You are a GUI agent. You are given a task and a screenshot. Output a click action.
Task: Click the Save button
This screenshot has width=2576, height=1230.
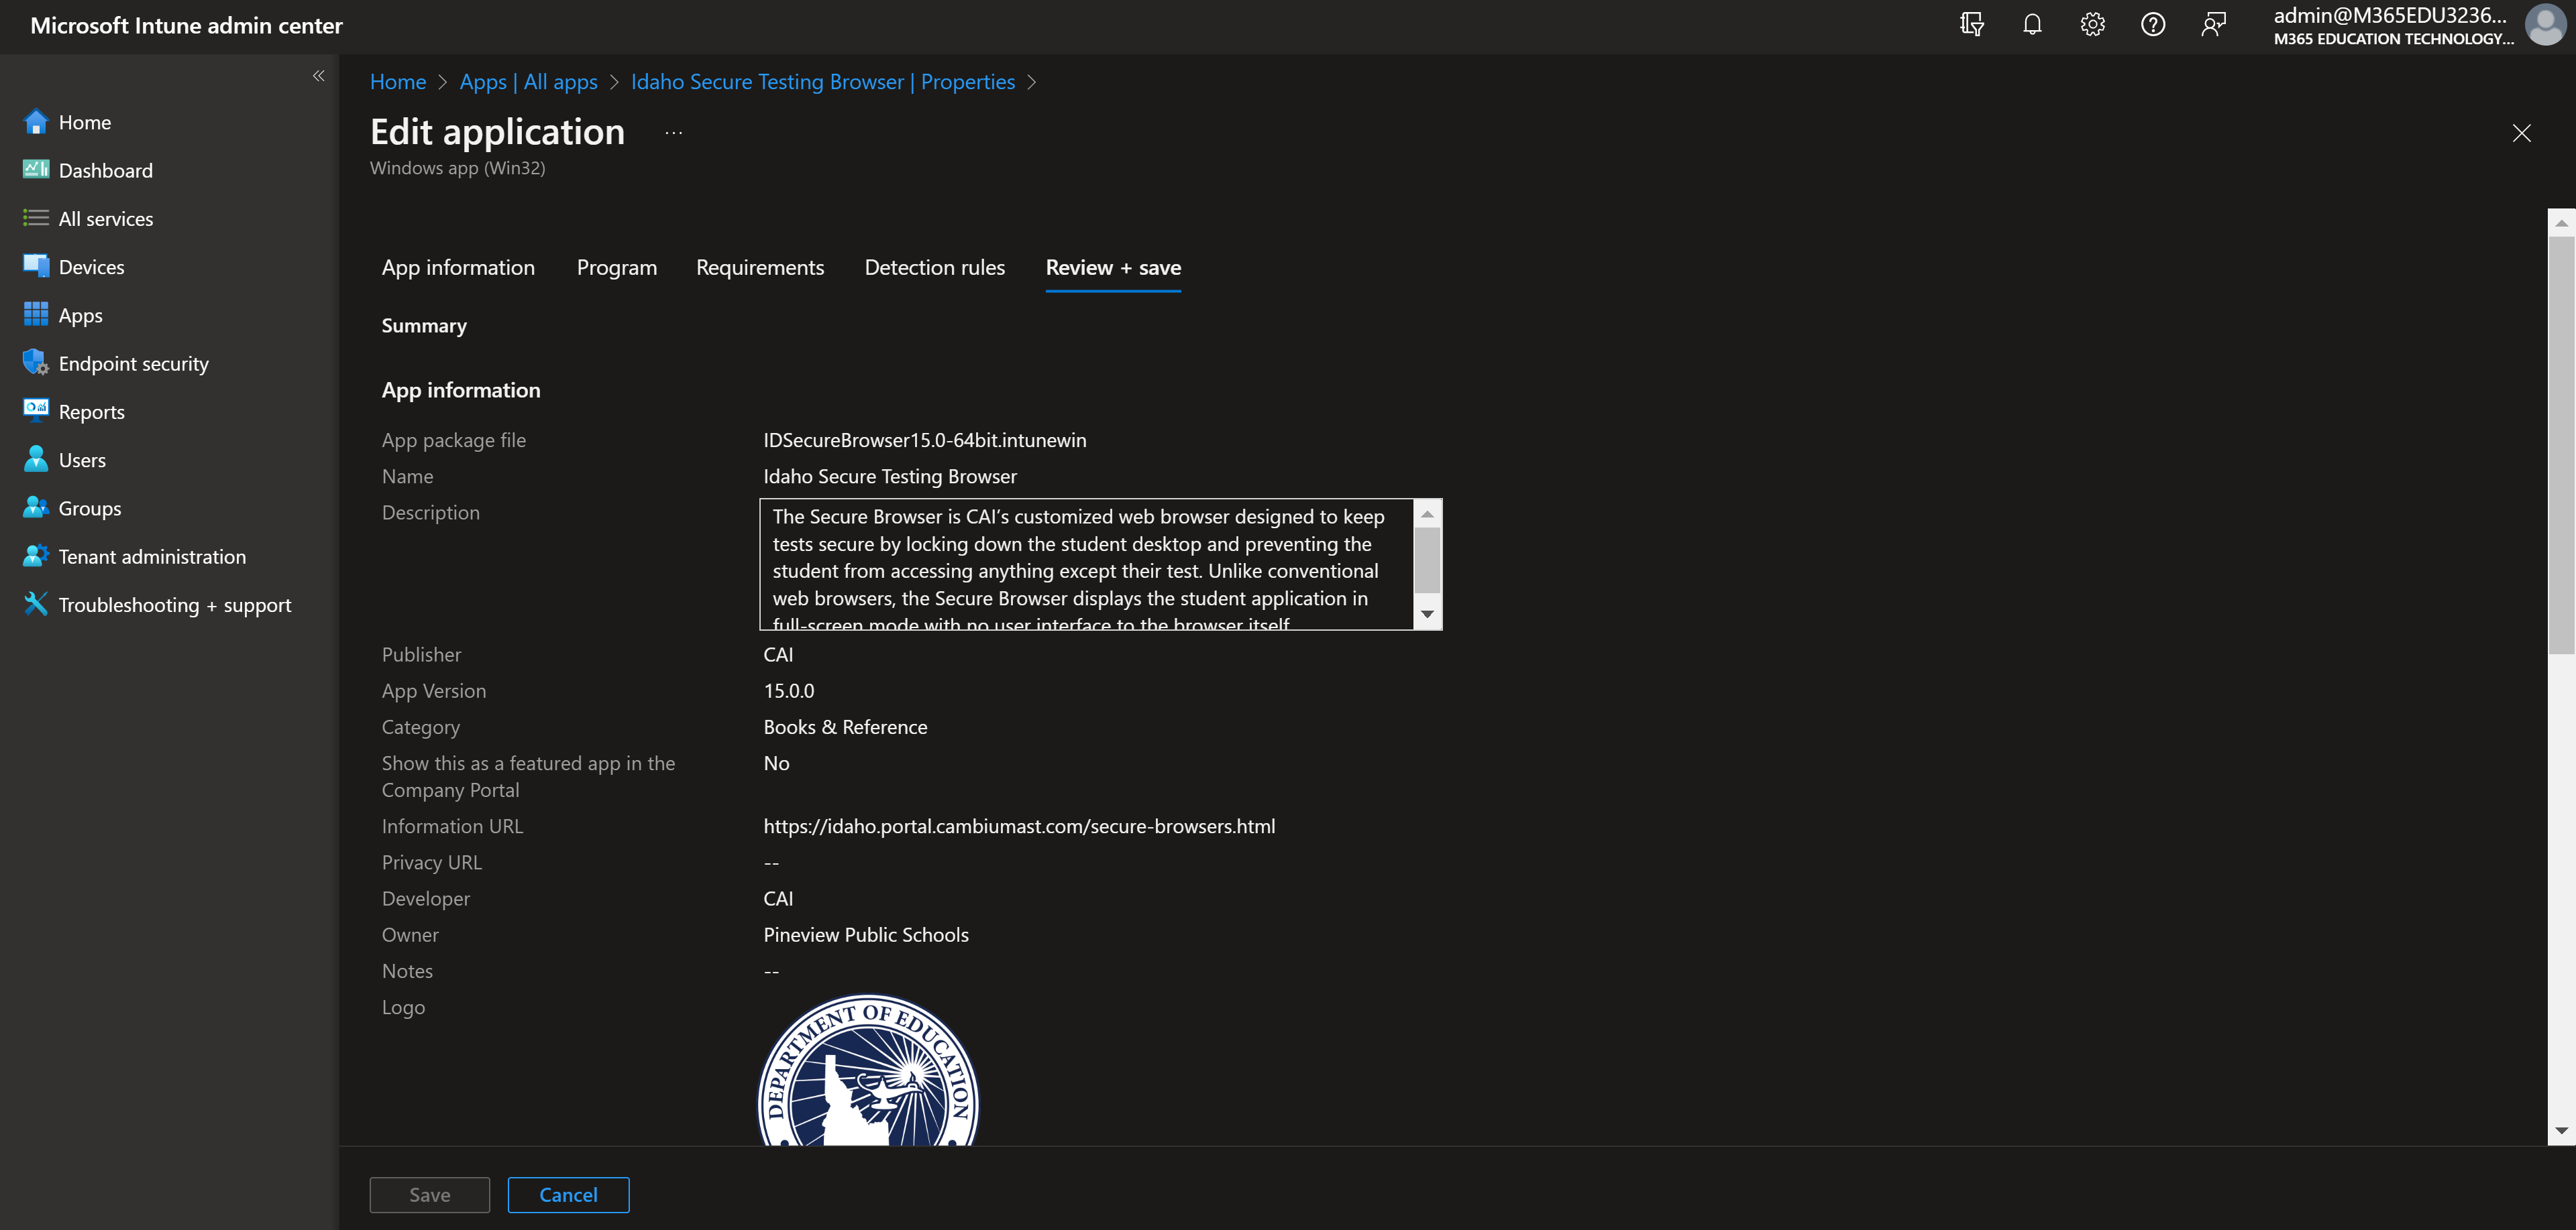click(430, 1195)
